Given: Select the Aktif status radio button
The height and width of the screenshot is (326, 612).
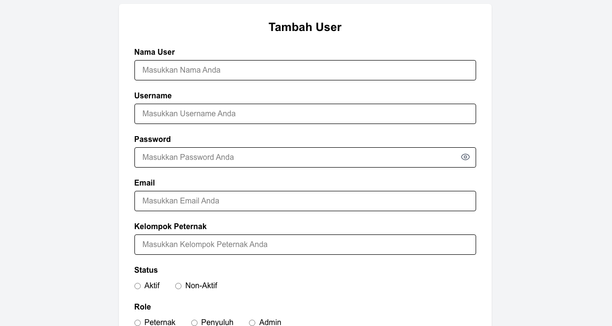Looking at the screenshot, I should coord(137,286).
